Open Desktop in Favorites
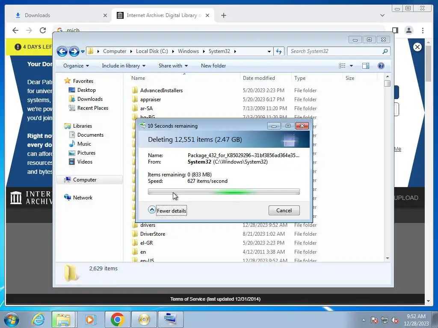Image resolution: width=438 pixels, height=328 pixels. point(86,90)
